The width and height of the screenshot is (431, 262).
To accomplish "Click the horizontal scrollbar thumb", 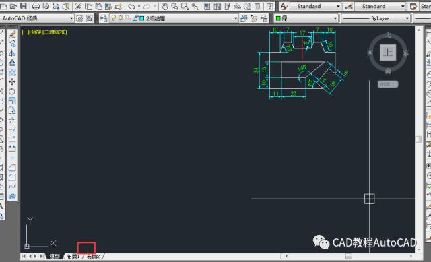I will click(x=349, y=256).
